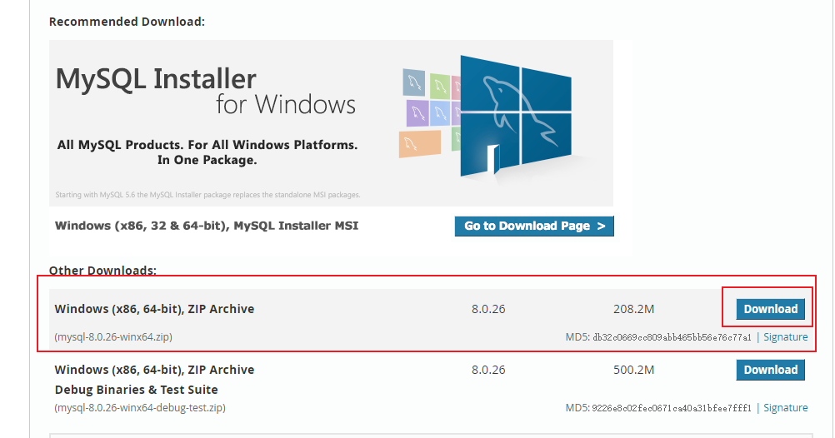The image size is (835, 438).
Task: Open Signature link for mysql-8.0.26-winx64.zip
Action: [x=786, y=337]
